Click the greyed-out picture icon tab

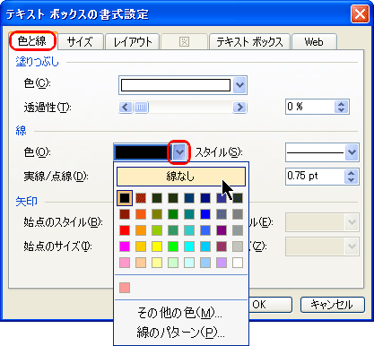click(184, 42)
